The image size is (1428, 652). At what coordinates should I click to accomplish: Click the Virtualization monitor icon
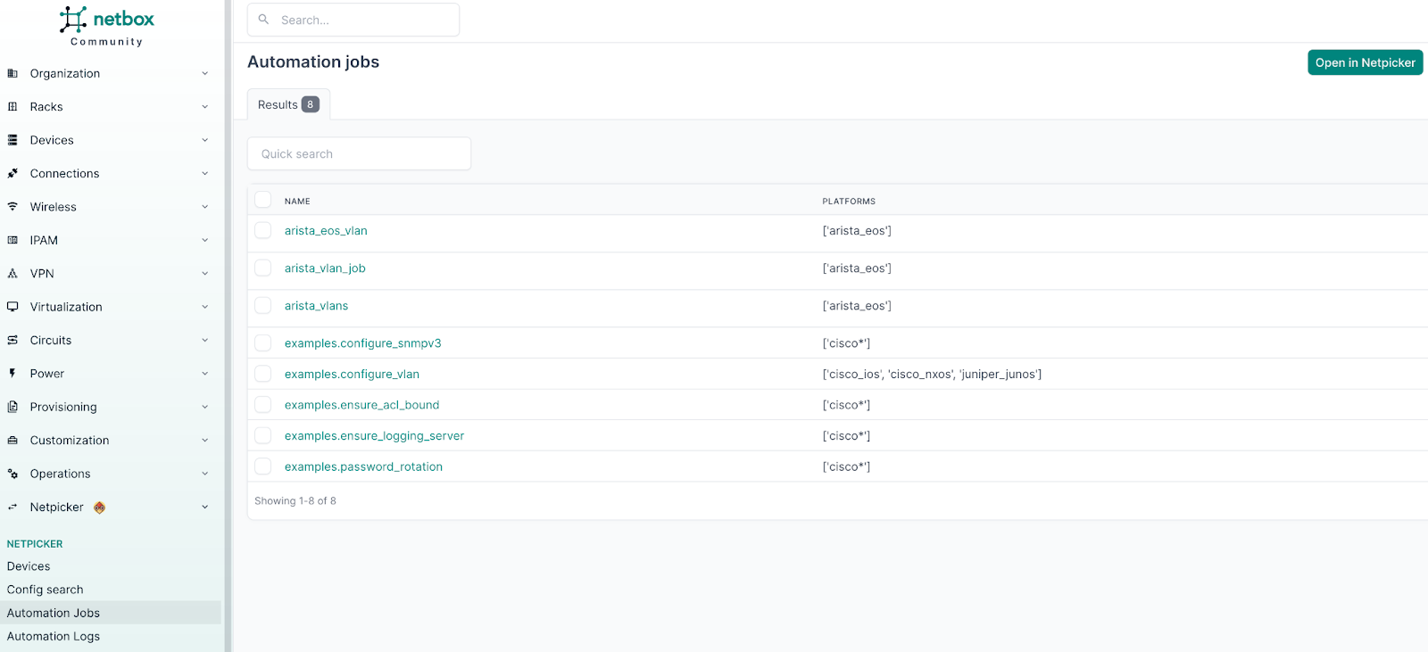coord(12,307)
